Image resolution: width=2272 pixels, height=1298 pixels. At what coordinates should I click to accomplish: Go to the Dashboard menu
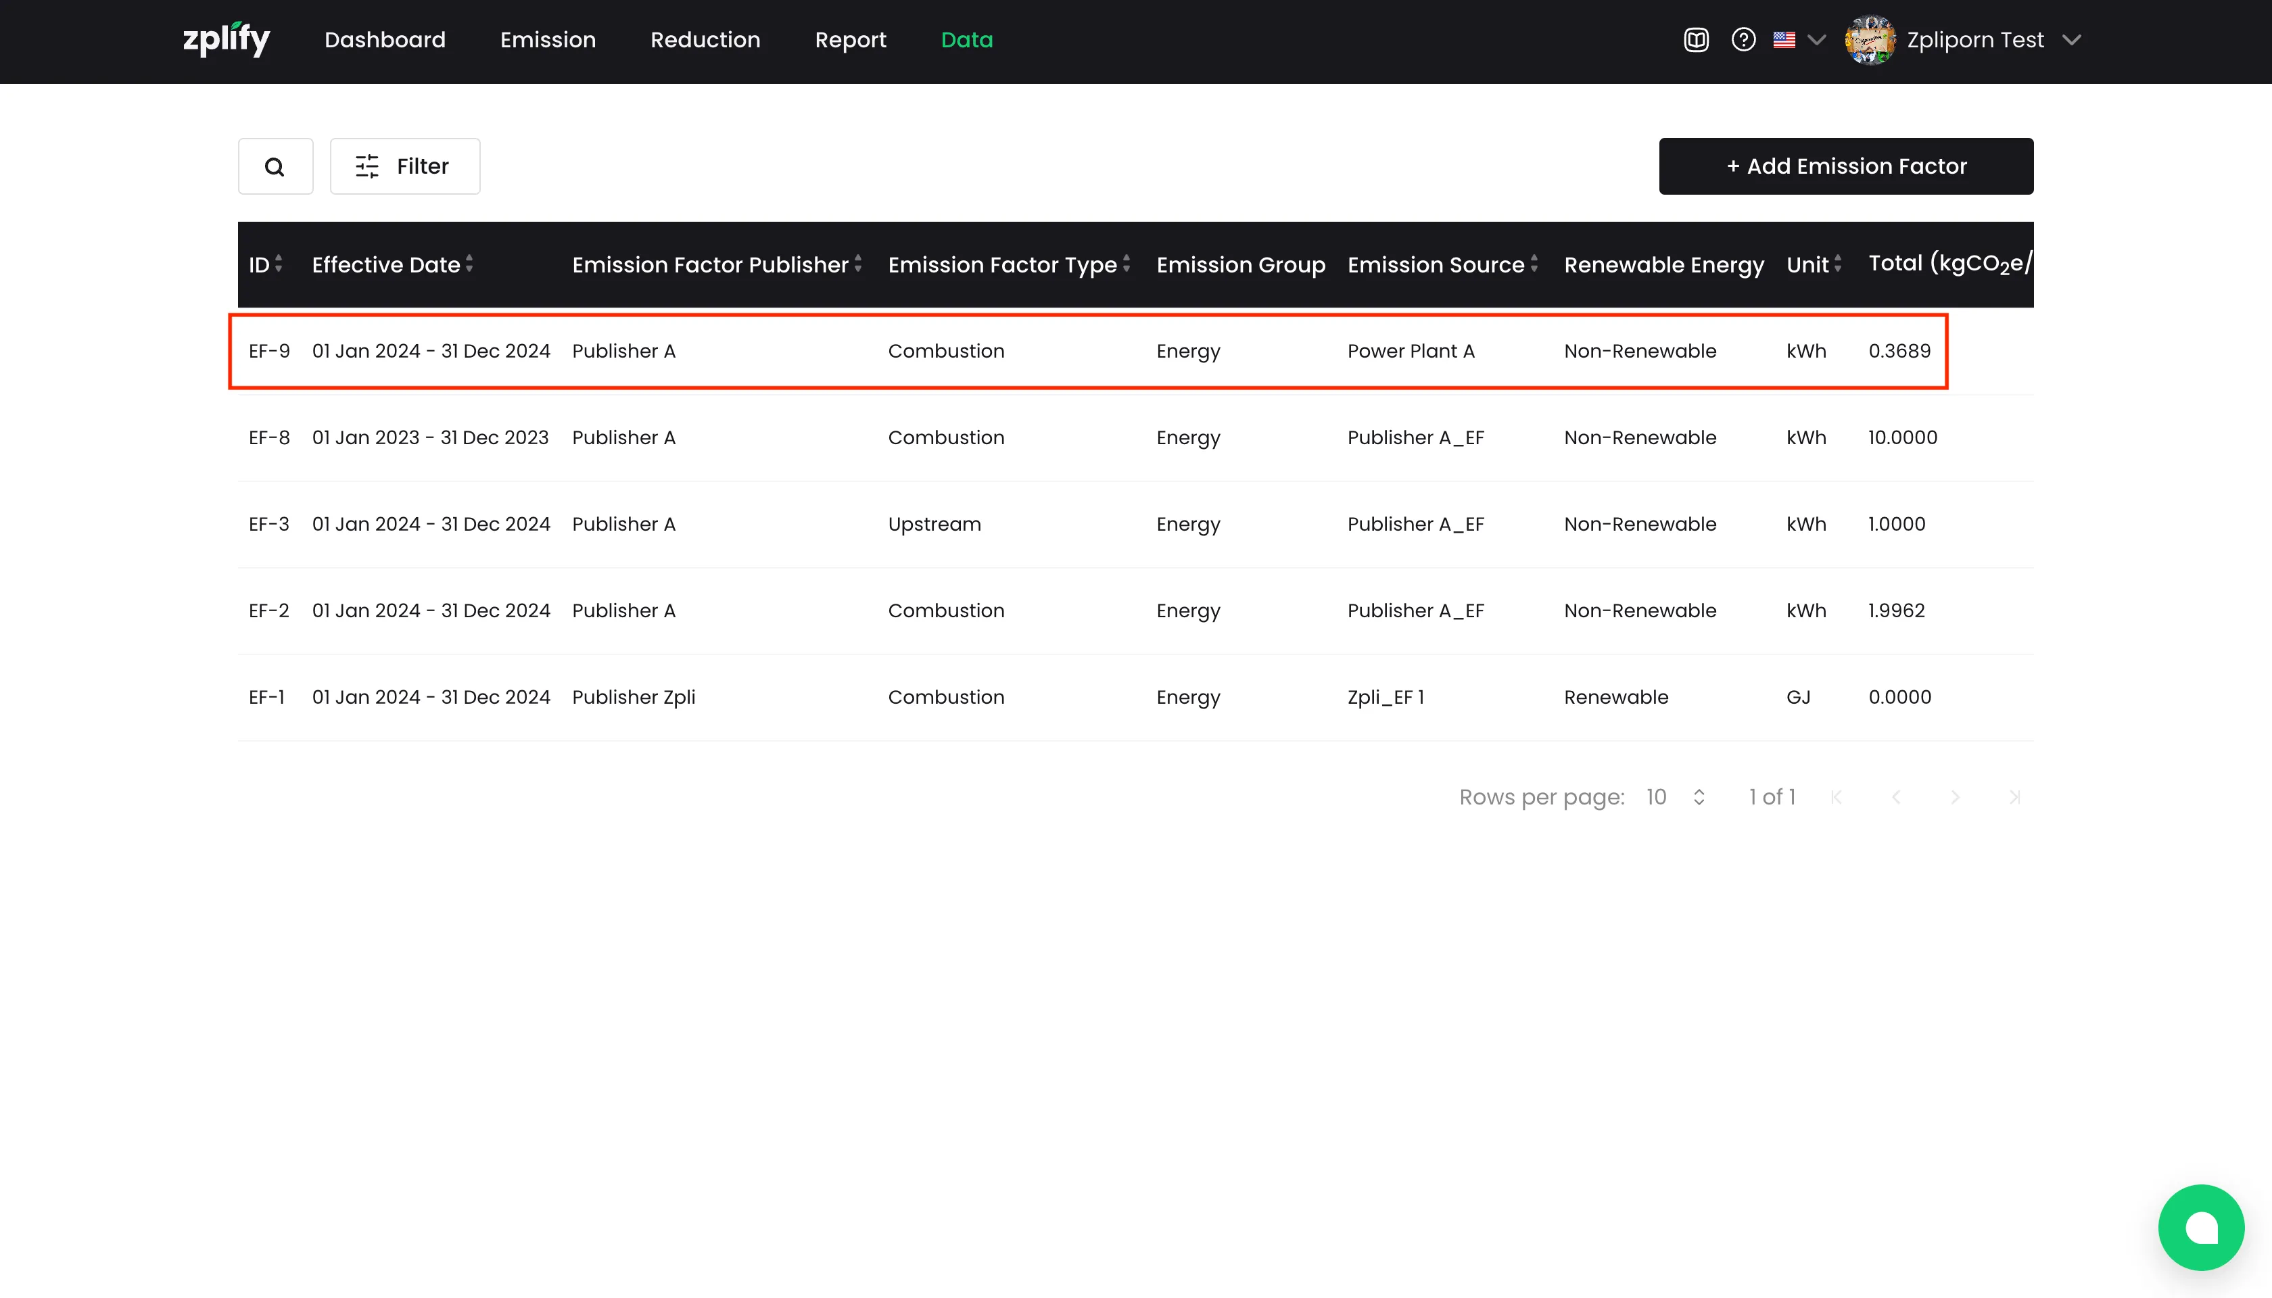(384, 40)
